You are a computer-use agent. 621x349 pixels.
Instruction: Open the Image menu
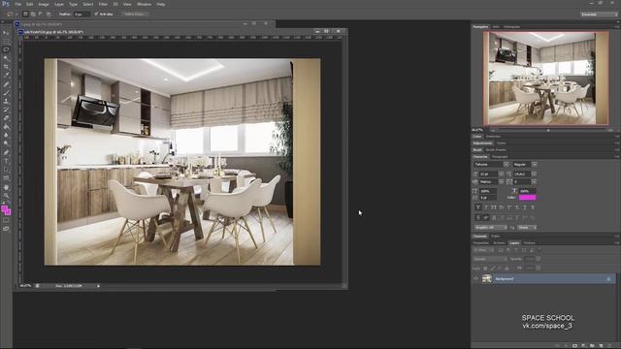44,4
